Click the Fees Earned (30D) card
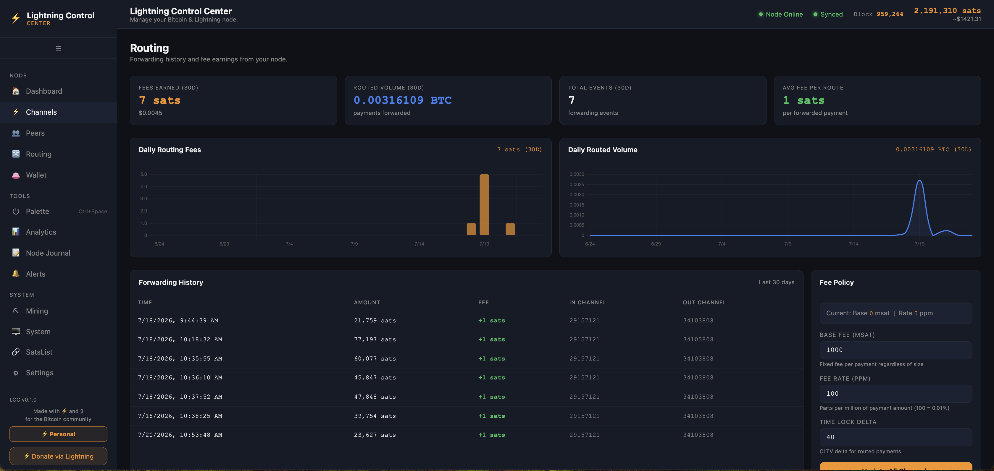 point(233,100)
